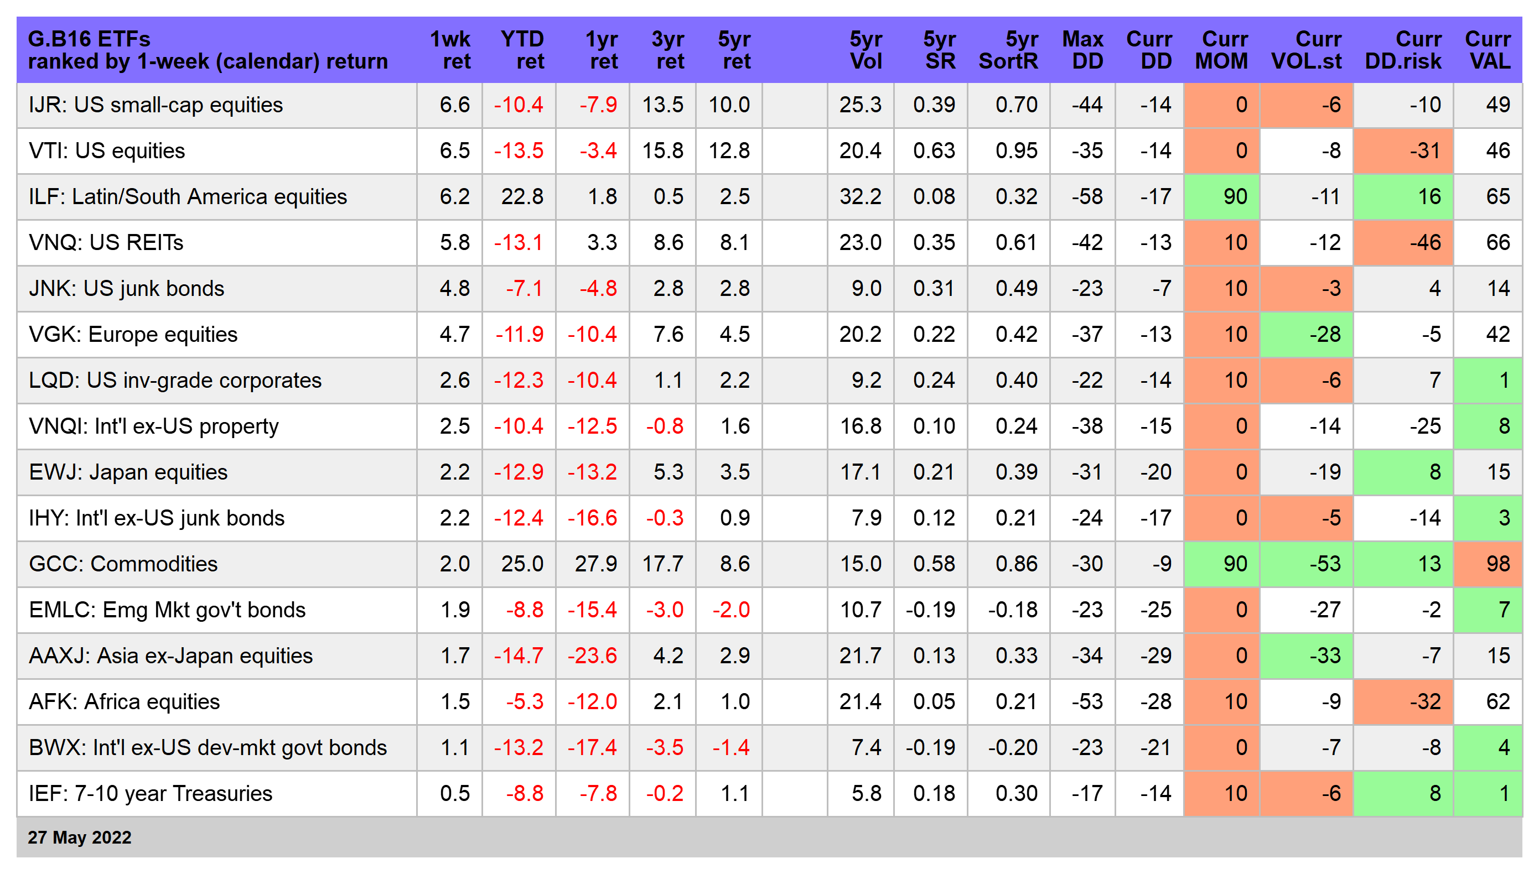Screen dimensions: 1539x874
Task: Select 'ILF: Latin/South America equities' row label
Action: pyautogui.click(x=188, y=197)
